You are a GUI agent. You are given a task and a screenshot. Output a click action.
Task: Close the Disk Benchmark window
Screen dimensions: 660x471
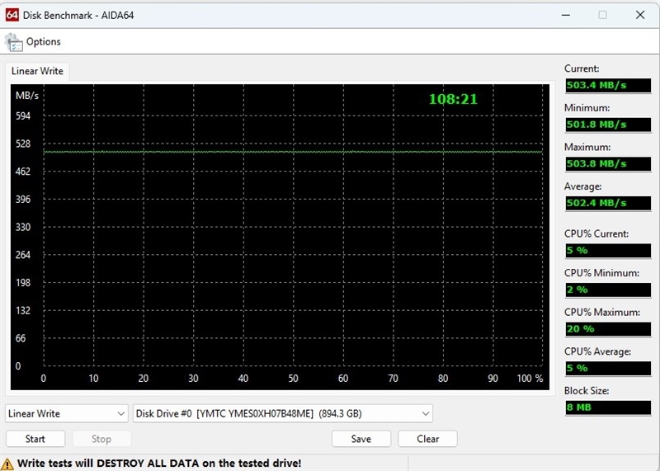pyautogui.click(x=640, y=14)
